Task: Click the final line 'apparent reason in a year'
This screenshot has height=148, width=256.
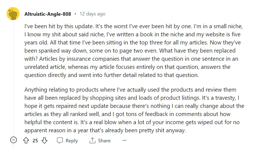Action: [105, 130]
